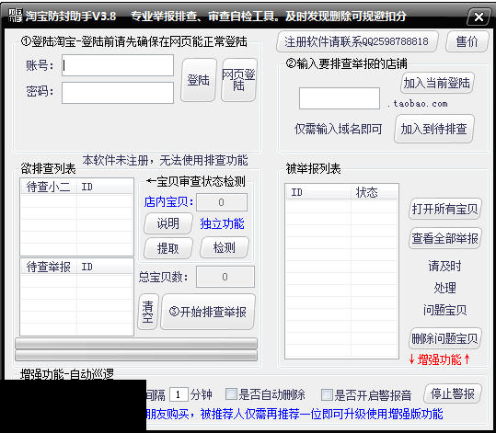496x433 pixels.
Task: Click the 说明 explanation button
Action: (168, 223)
